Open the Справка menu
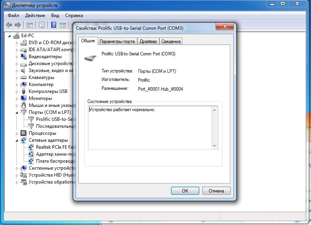This screenshot has width=311, height=225. pos(74,15)
